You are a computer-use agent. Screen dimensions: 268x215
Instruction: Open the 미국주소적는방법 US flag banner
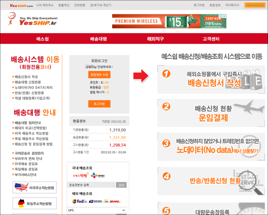pyautogui.click(x=35, y=188)
